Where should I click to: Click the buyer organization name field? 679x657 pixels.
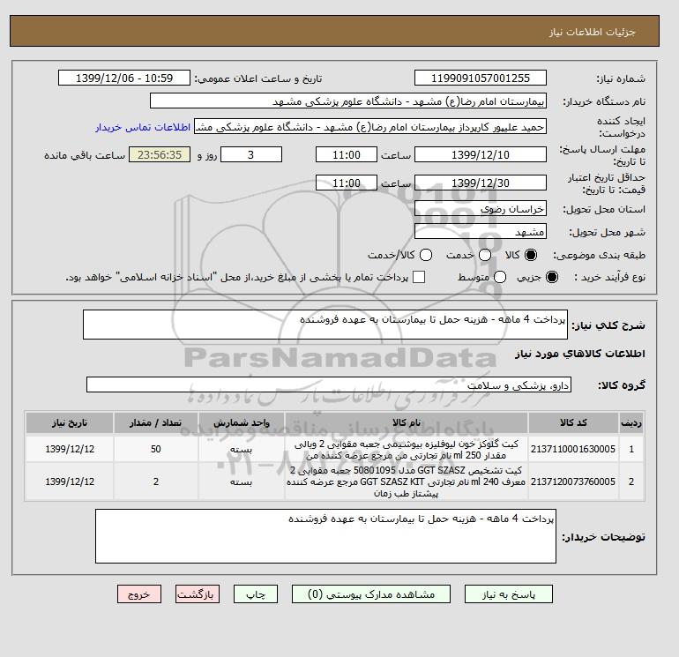pyautogui.click(x=347, y=101)
